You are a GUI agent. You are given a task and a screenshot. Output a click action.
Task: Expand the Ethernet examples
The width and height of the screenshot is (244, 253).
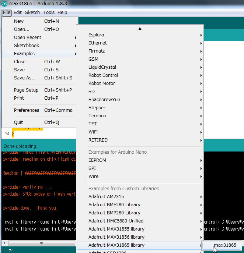point(140,43)
